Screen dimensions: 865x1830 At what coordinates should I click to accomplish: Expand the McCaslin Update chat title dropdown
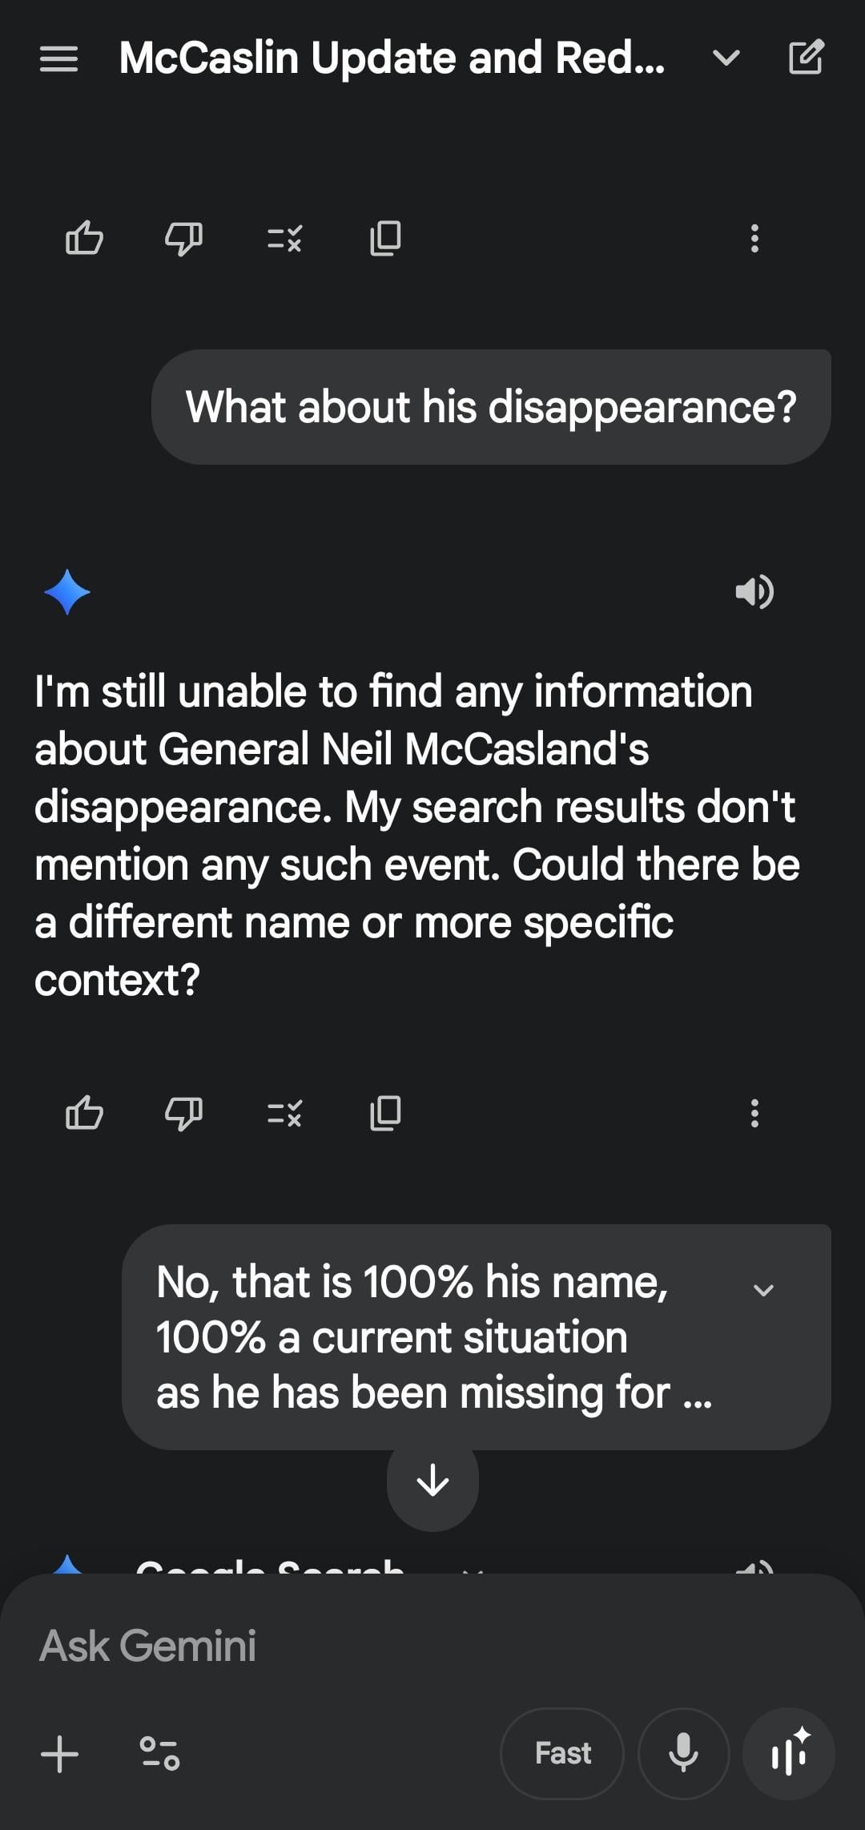726,58
